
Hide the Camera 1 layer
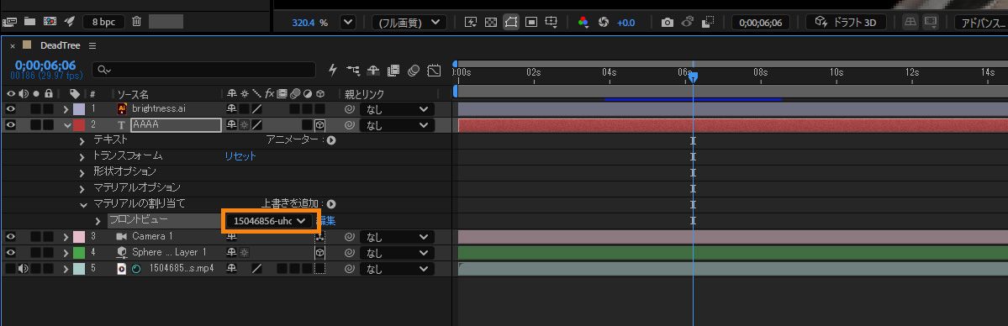pos(10,237)
